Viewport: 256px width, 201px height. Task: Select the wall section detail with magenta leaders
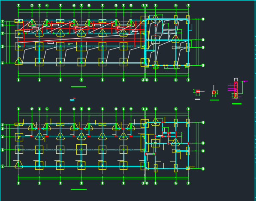click(237, 89)
